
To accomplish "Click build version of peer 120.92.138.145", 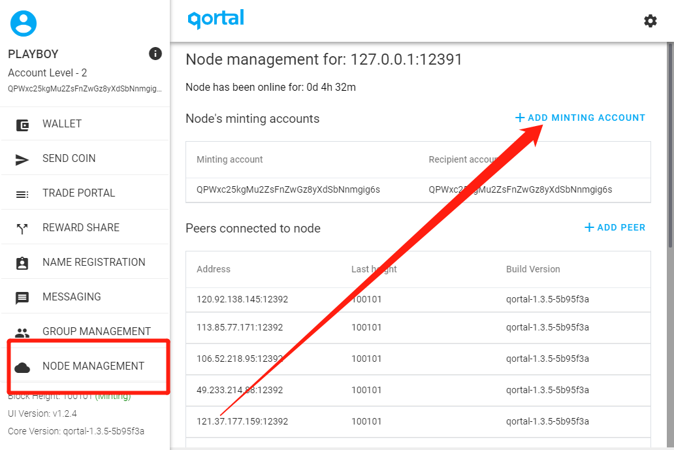I will pyautogui.click(x=547, y=299).
